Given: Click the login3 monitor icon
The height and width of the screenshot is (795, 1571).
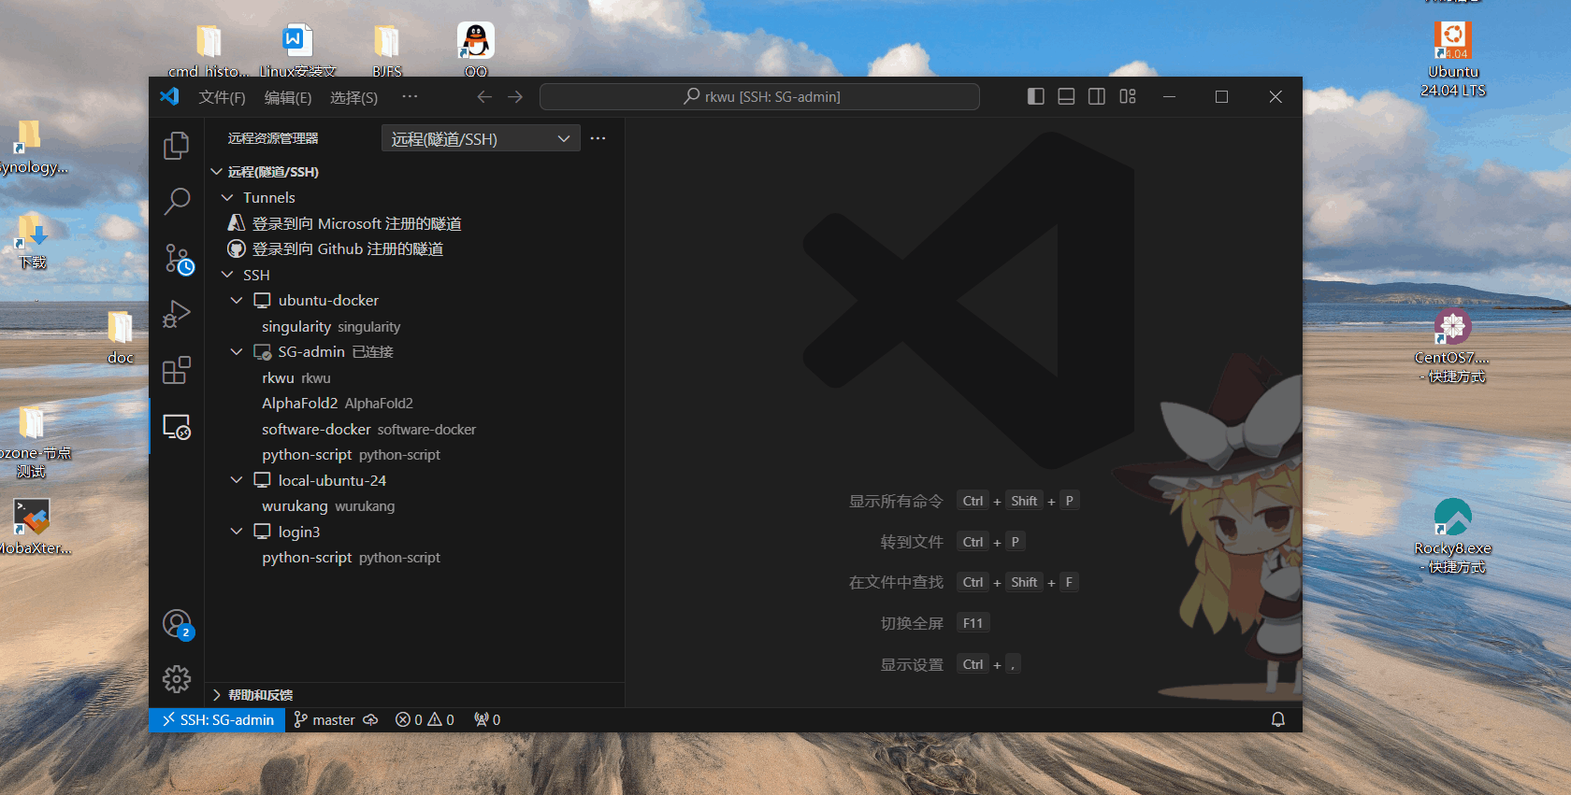Looking at the screenshot, I should [262, 532].
